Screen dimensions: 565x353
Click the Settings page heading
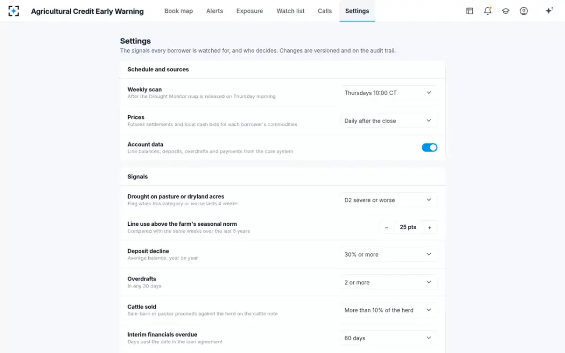pos(136,41)
